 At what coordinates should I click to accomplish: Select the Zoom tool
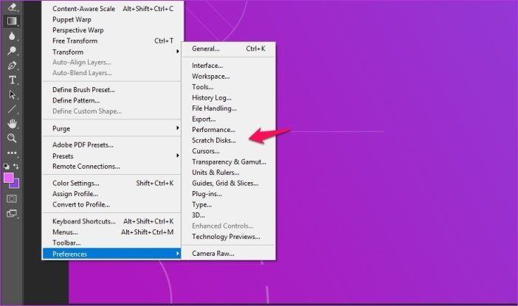tap(12, 139)
